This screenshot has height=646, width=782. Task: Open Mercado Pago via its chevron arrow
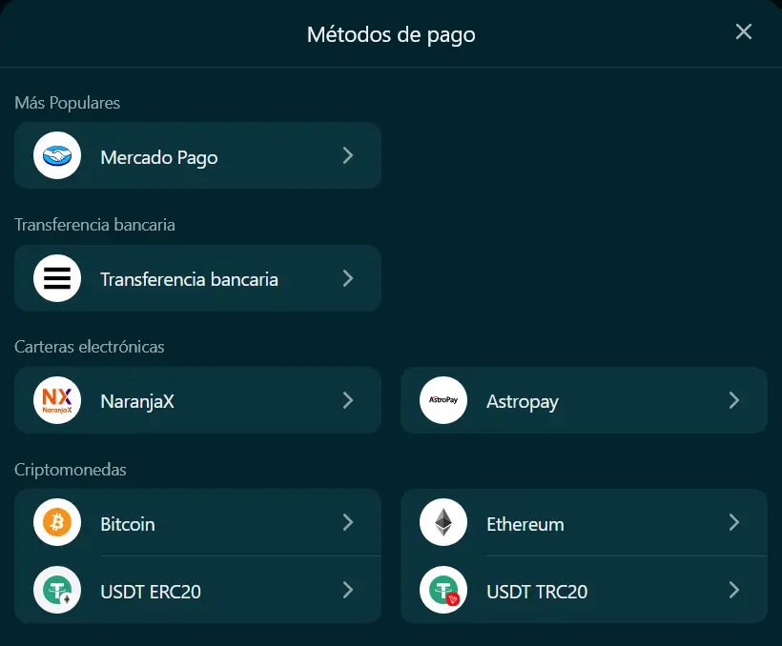pos(348,155)
